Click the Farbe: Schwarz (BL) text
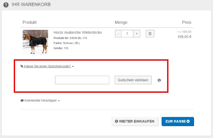 tap(67, 43)
